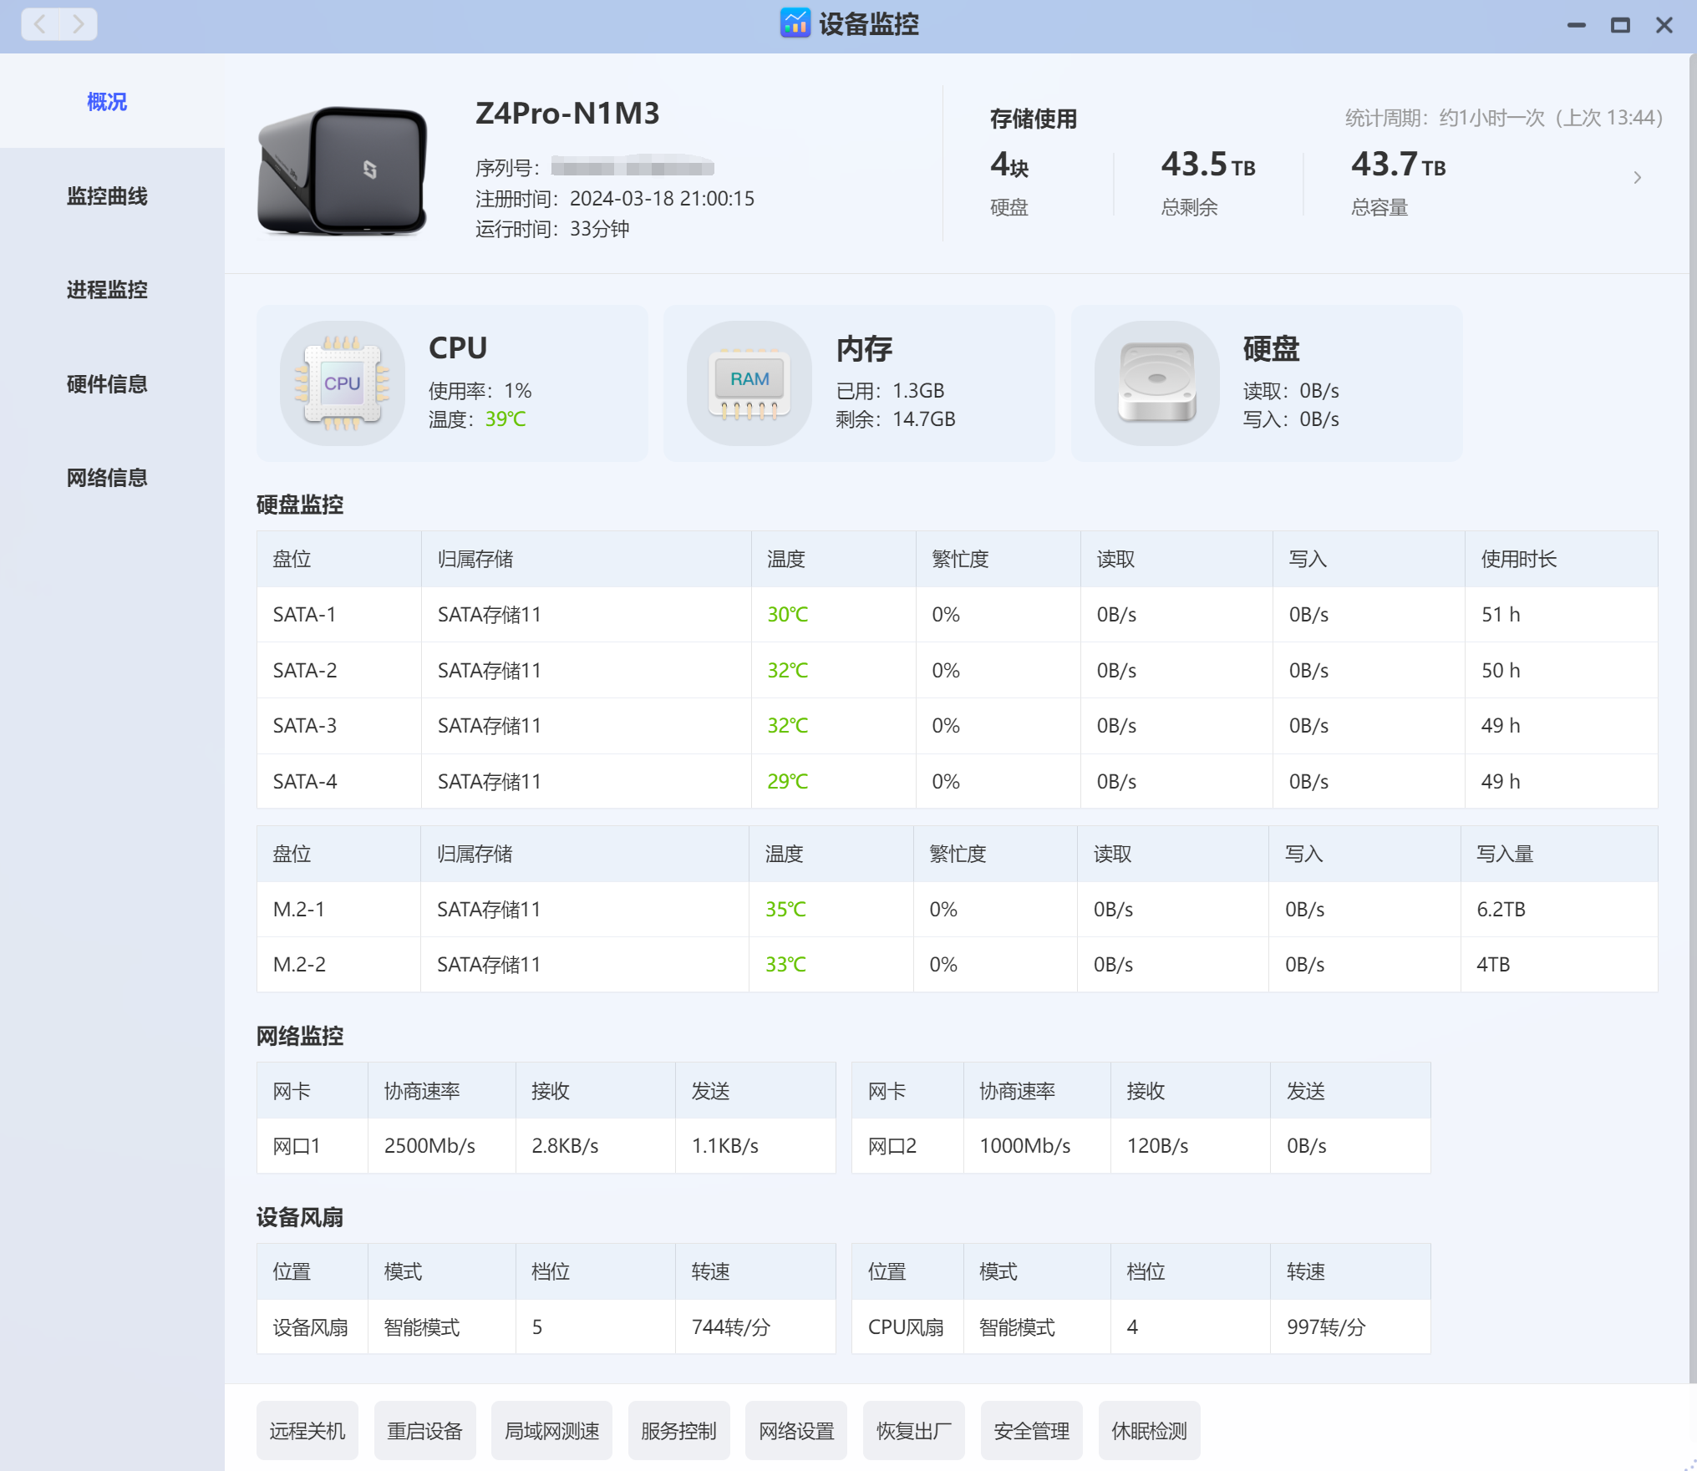Click the device monitor app icon in title bar
1697x1471 pixels.
coord(795,23)
